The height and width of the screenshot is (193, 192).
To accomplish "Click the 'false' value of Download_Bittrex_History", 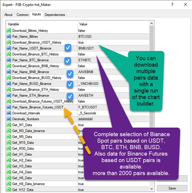I will pos(82,31).
